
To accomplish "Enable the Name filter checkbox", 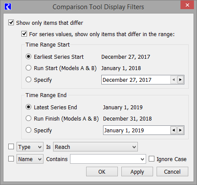I will [11, 159].
